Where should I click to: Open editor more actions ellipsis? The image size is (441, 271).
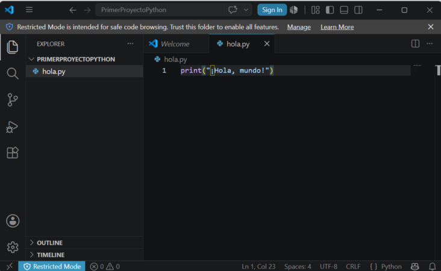(430, 43)
